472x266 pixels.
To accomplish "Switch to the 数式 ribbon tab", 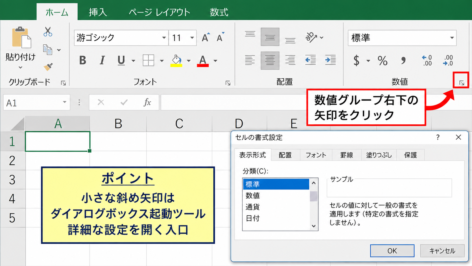I will coord(219,12).
